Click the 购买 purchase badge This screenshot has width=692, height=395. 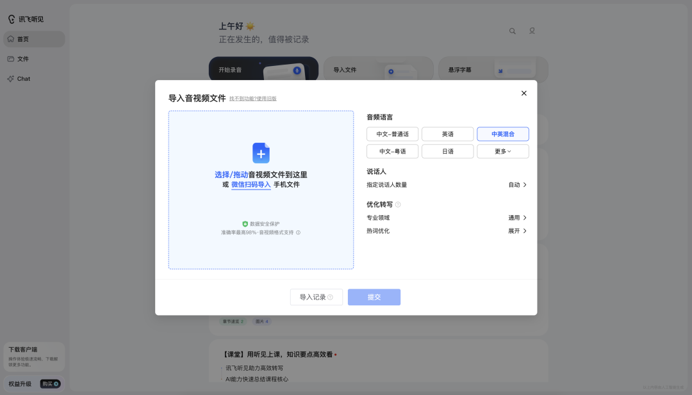pyautogui.click(x=51, y=384)
